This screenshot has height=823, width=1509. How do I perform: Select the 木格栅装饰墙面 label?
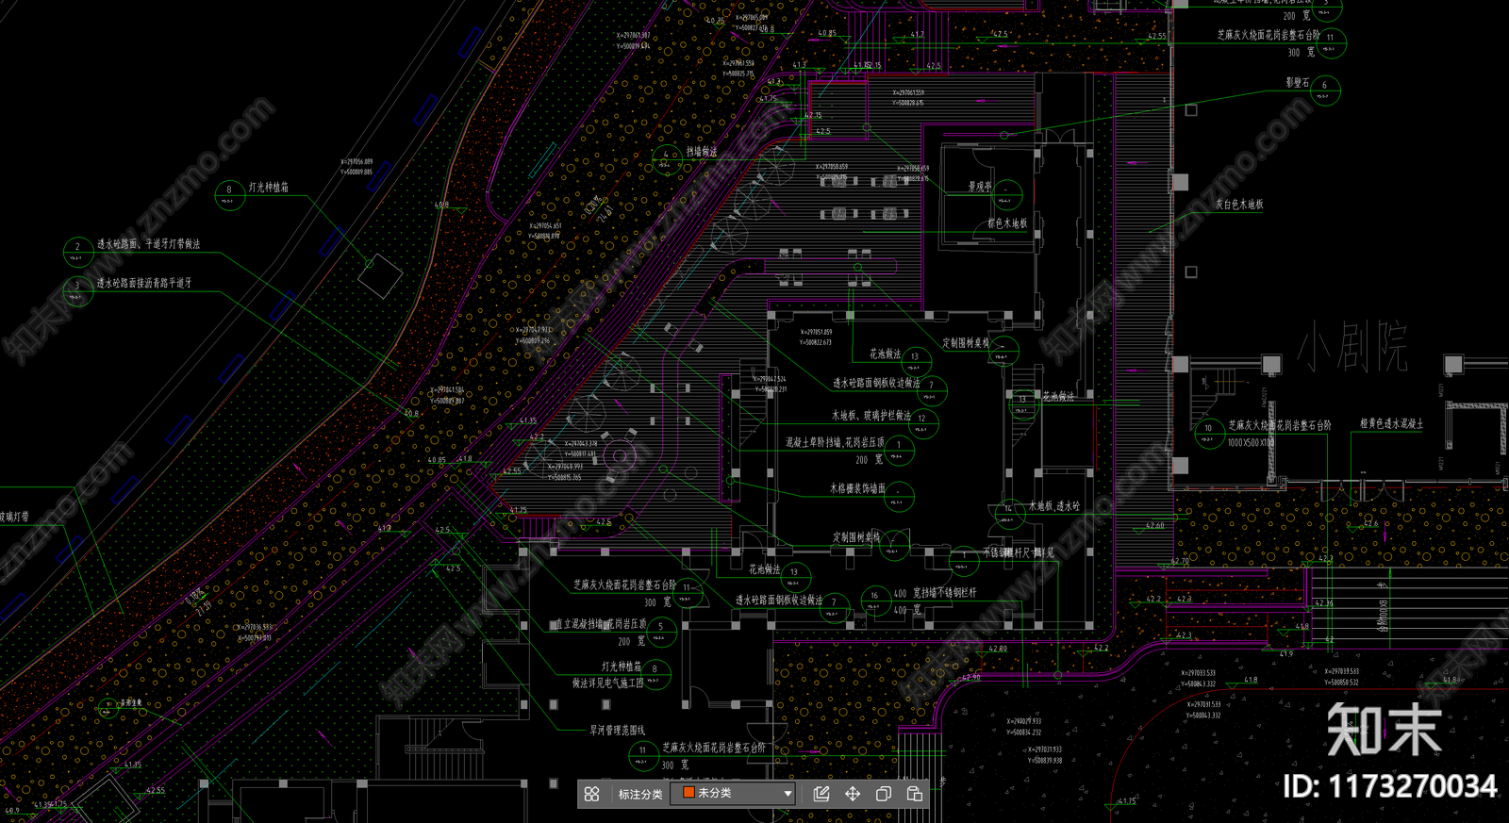tap(857, 489)
